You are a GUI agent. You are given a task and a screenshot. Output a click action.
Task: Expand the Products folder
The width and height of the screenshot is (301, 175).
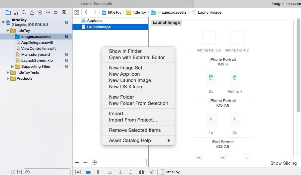click(8, 78)
